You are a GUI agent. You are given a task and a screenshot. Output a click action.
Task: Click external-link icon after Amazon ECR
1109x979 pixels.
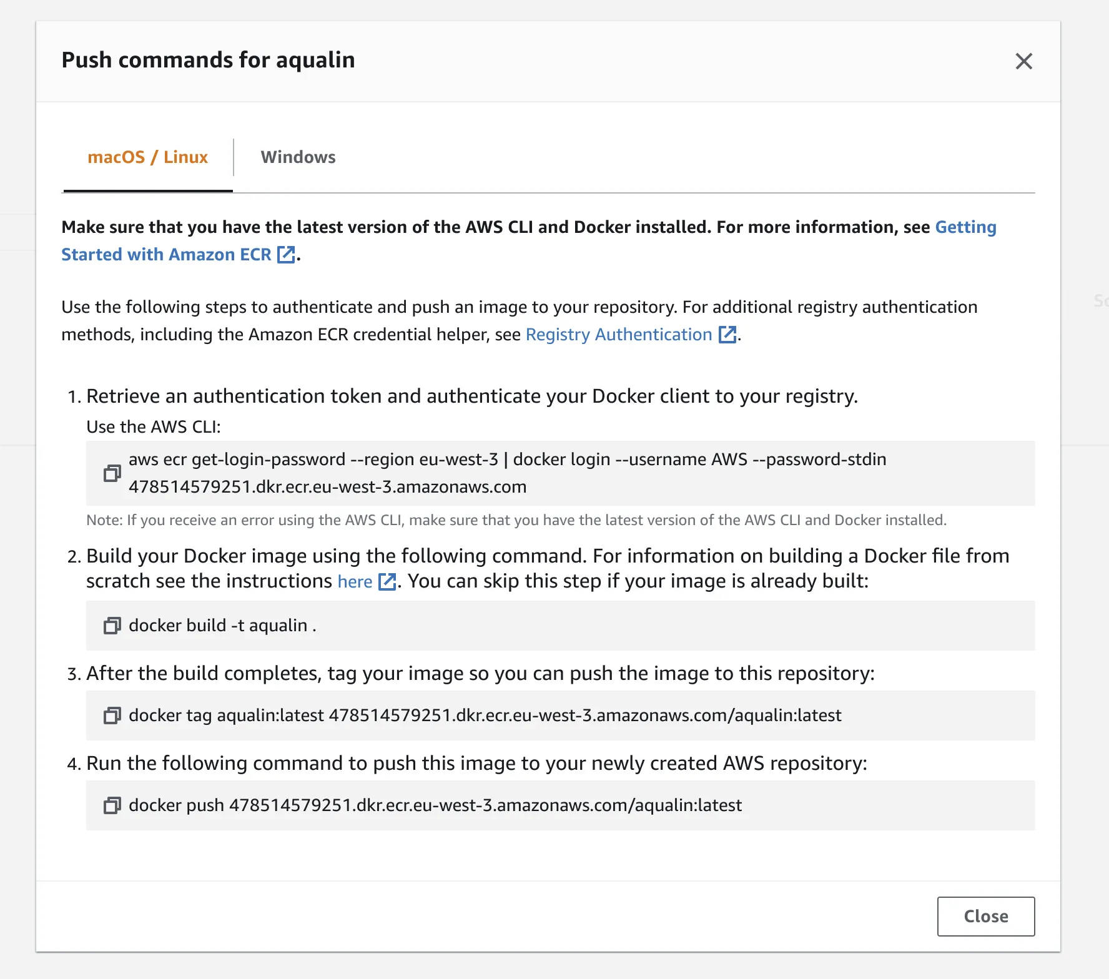pos(286,255)
